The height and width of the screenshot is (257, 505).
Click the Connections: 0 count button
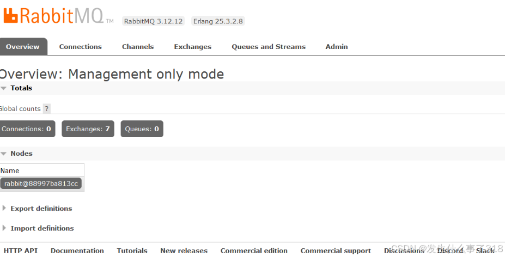coord(27,129)
